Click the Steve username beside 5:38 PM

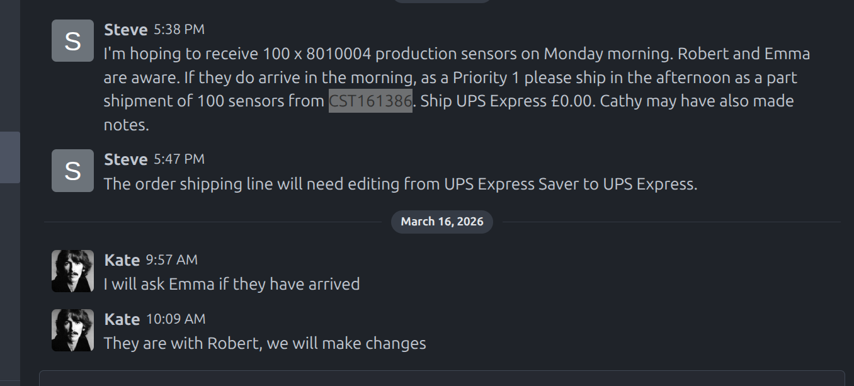(x=125, y=30)
